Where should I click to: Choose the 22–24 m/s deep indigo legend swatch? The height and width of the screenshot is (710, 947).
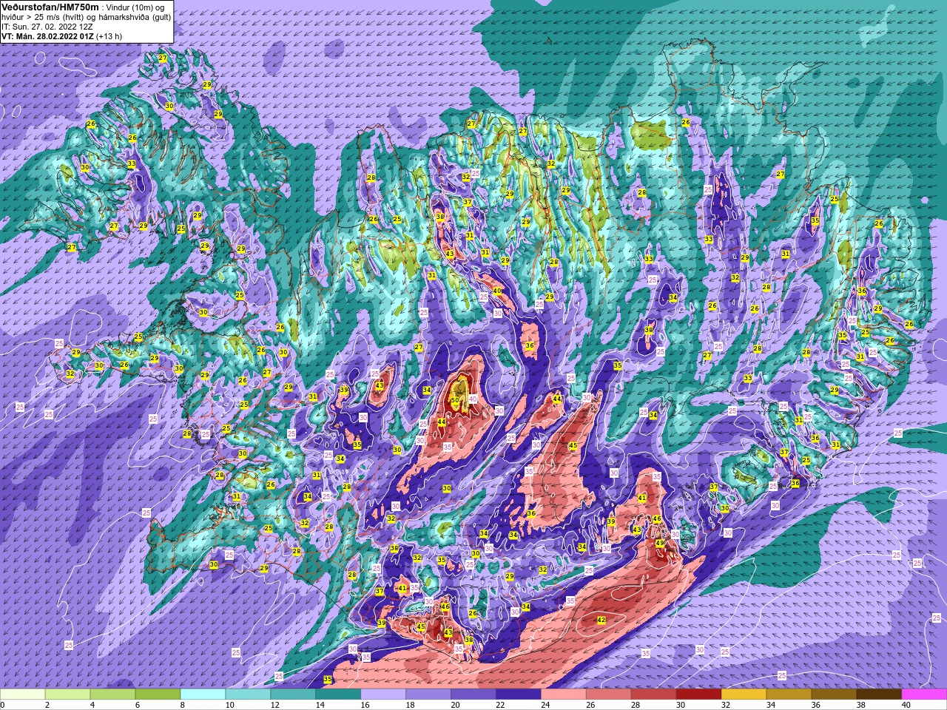pyautogui.click(x=519, y=694)
